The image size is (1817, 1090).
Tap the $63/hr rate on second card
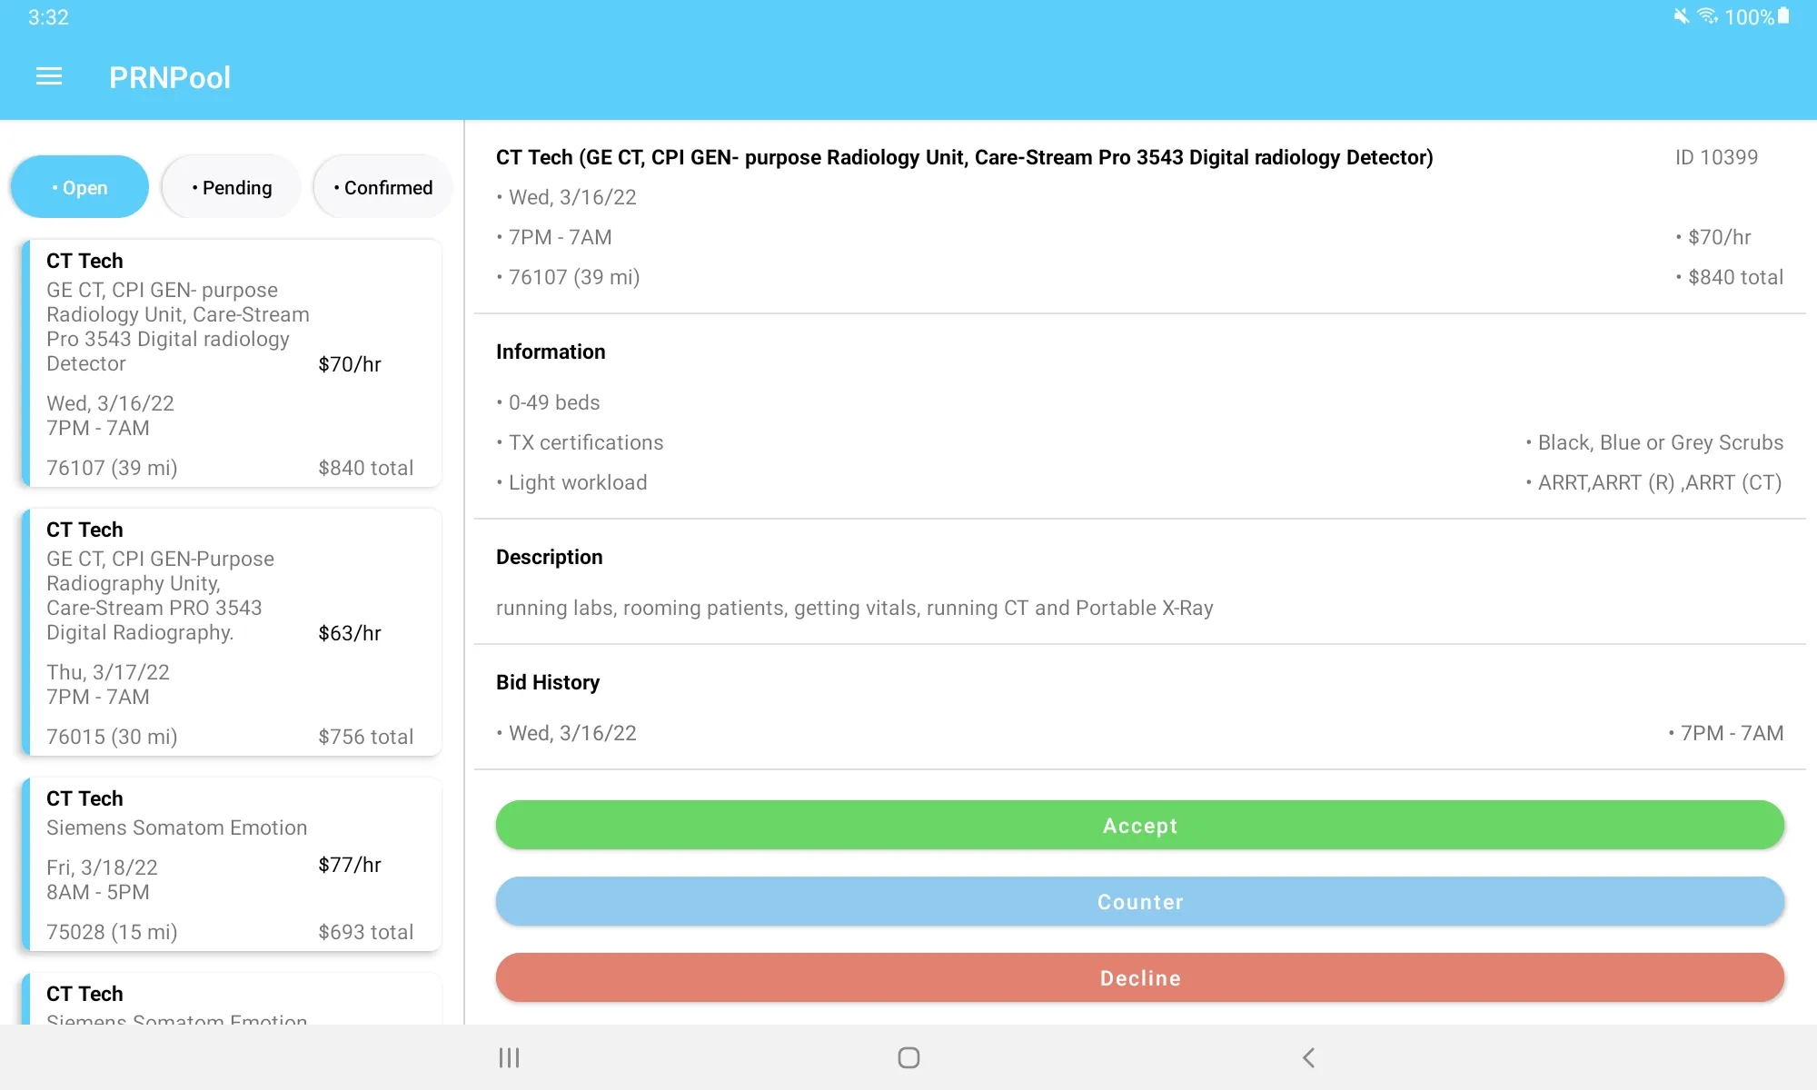click(350, 633)
